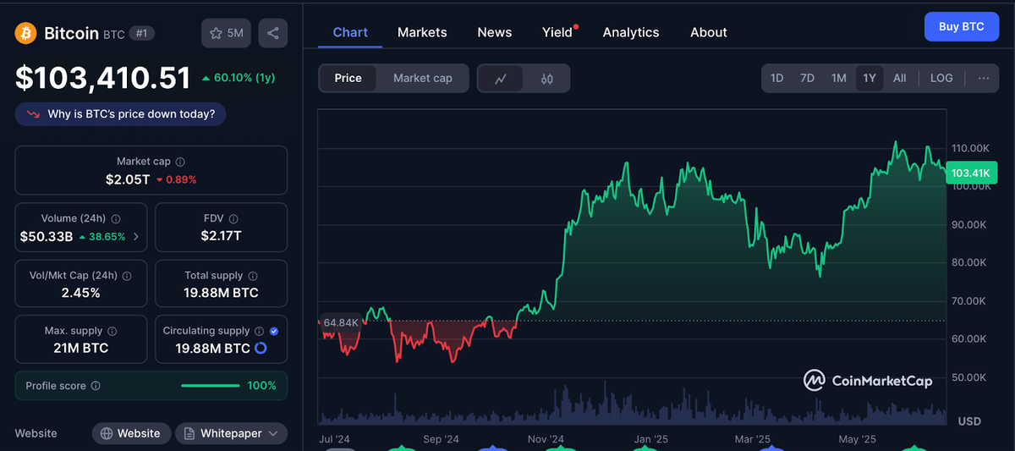Viewport: 1015px width, 451px height.
Task: Switch to the Analytics tab
Action: pyautogui.click(x=630, y=32)
